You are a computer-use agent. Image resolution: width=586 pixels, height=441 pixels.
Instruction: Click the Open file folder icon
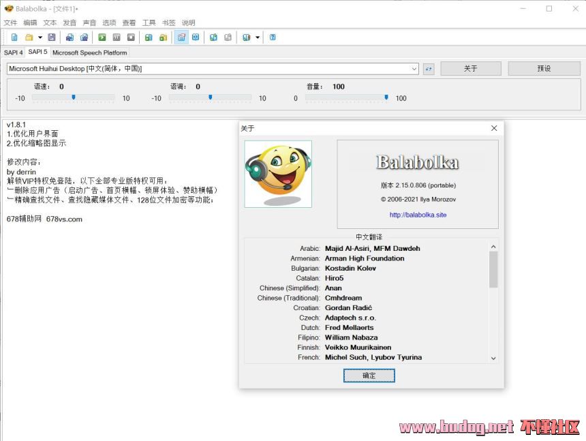tap(29, 37)
